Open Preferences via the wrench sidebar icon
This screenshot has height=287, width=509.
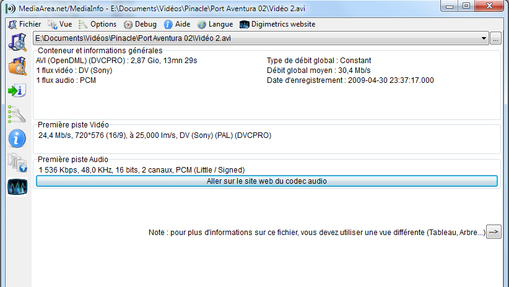point(17,114)
